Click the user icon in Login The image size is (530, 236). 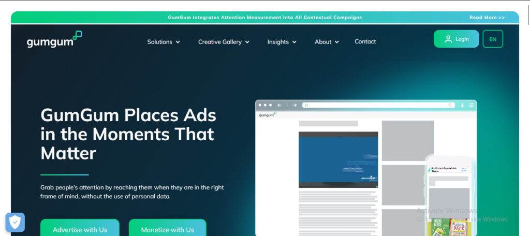tap(448, 39)
